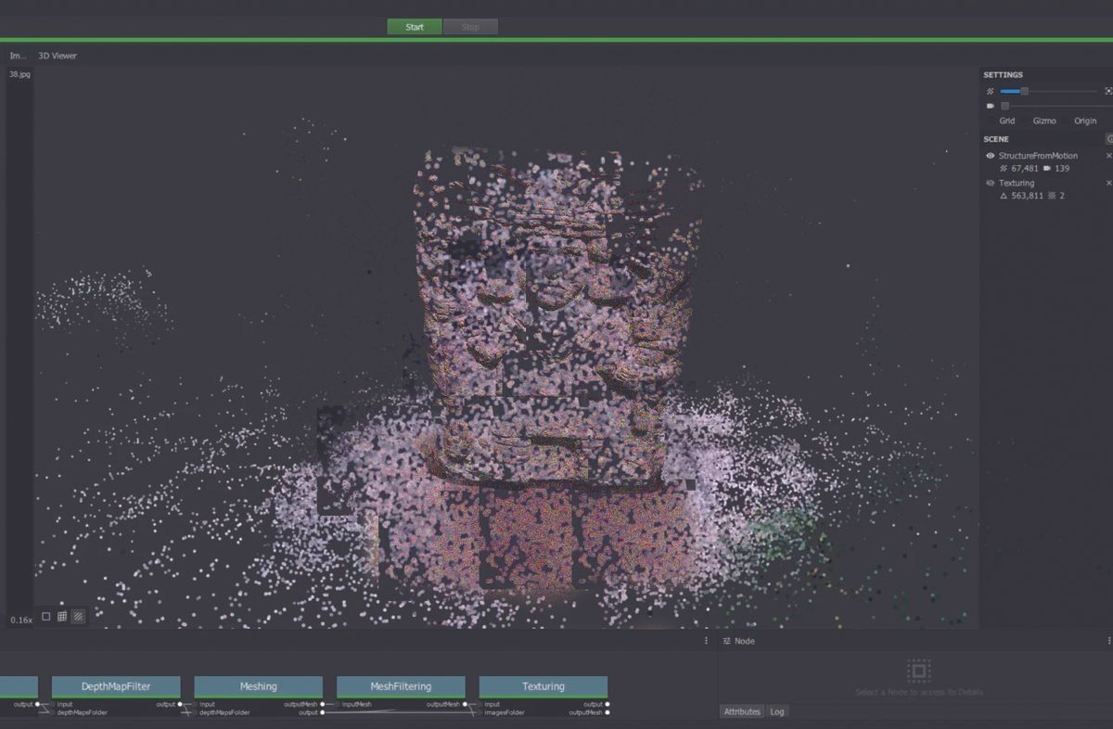Show the Texturing mesh visibility eye

991,183
